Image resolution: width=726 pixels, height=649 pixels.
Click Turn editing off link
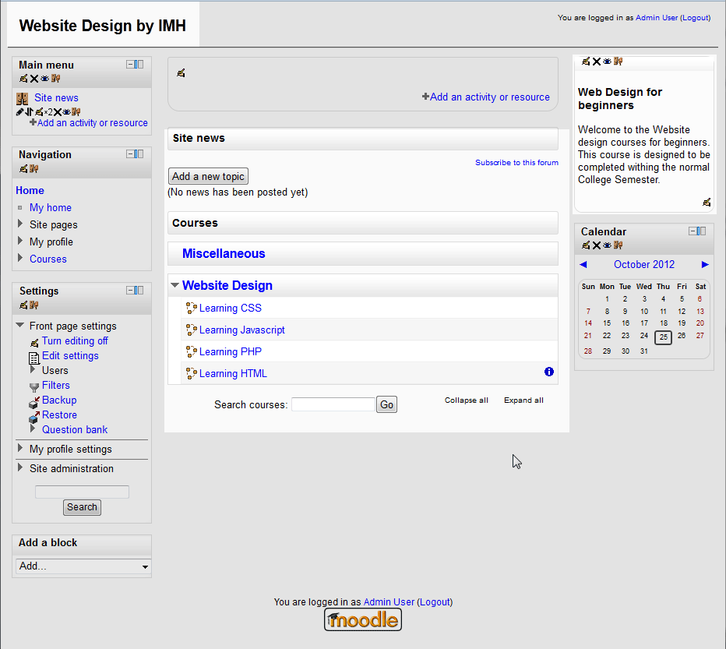tap(75, 341)
